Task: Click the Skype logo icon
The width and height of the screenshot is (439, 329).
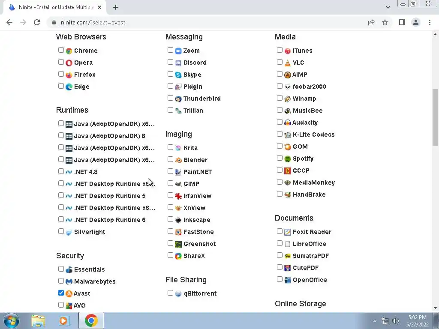Action: click(x=178, y=75)
